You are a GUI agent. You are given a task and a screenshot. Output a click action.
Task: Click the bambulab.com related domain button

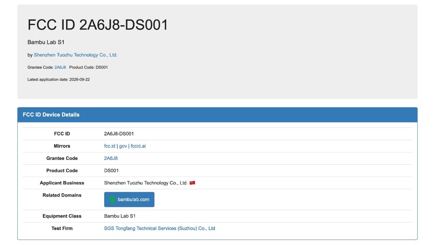(x=129, y=199)
